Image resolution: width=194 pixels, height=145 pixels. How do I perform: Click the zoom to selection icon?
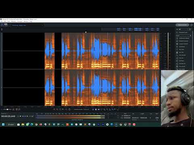pos(60,110)
